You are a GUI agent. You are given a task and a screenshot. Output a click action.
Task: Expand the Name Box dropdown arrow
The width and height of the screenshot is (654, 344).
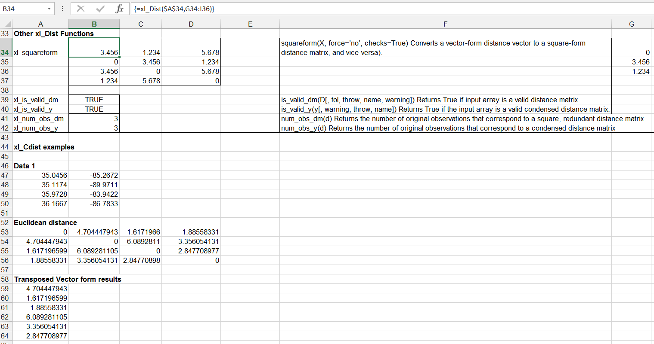[x=49, y=9]
